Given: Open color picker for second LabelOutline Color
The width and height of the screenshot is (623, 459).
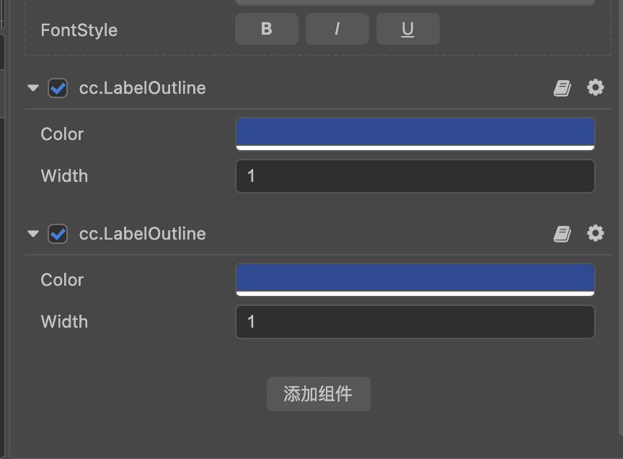Looking at the screenshot, I should pos(415,279).
